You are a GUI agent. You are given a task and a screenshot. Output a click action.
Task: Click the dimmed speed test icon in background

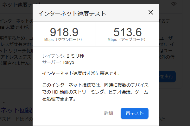point(174,4)
